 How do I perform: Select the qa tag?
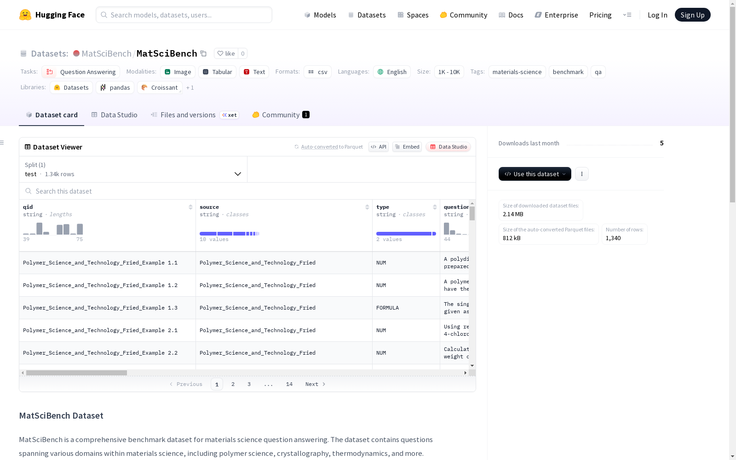(598, 72)
